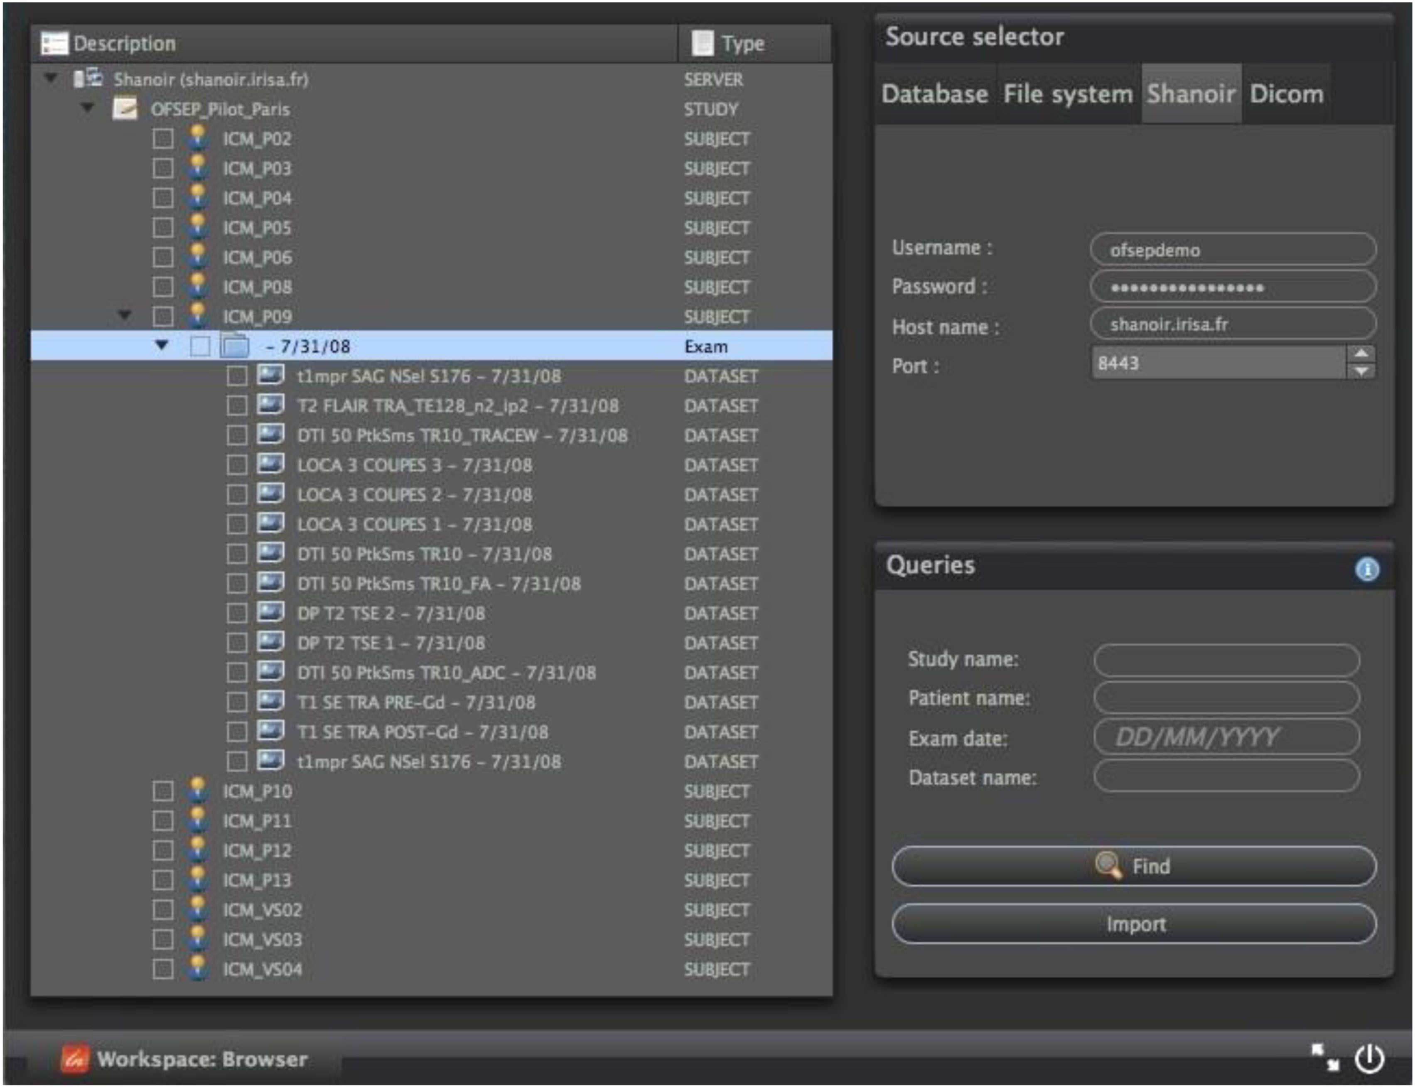
Task: Open the Dicom tab
Action: (1286, 94)
